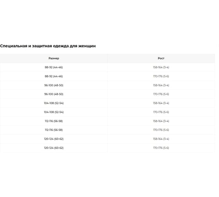Select size 104-108 (52-54) in the 170-176 row
This screenshot has height=197, width=219.
54,112
